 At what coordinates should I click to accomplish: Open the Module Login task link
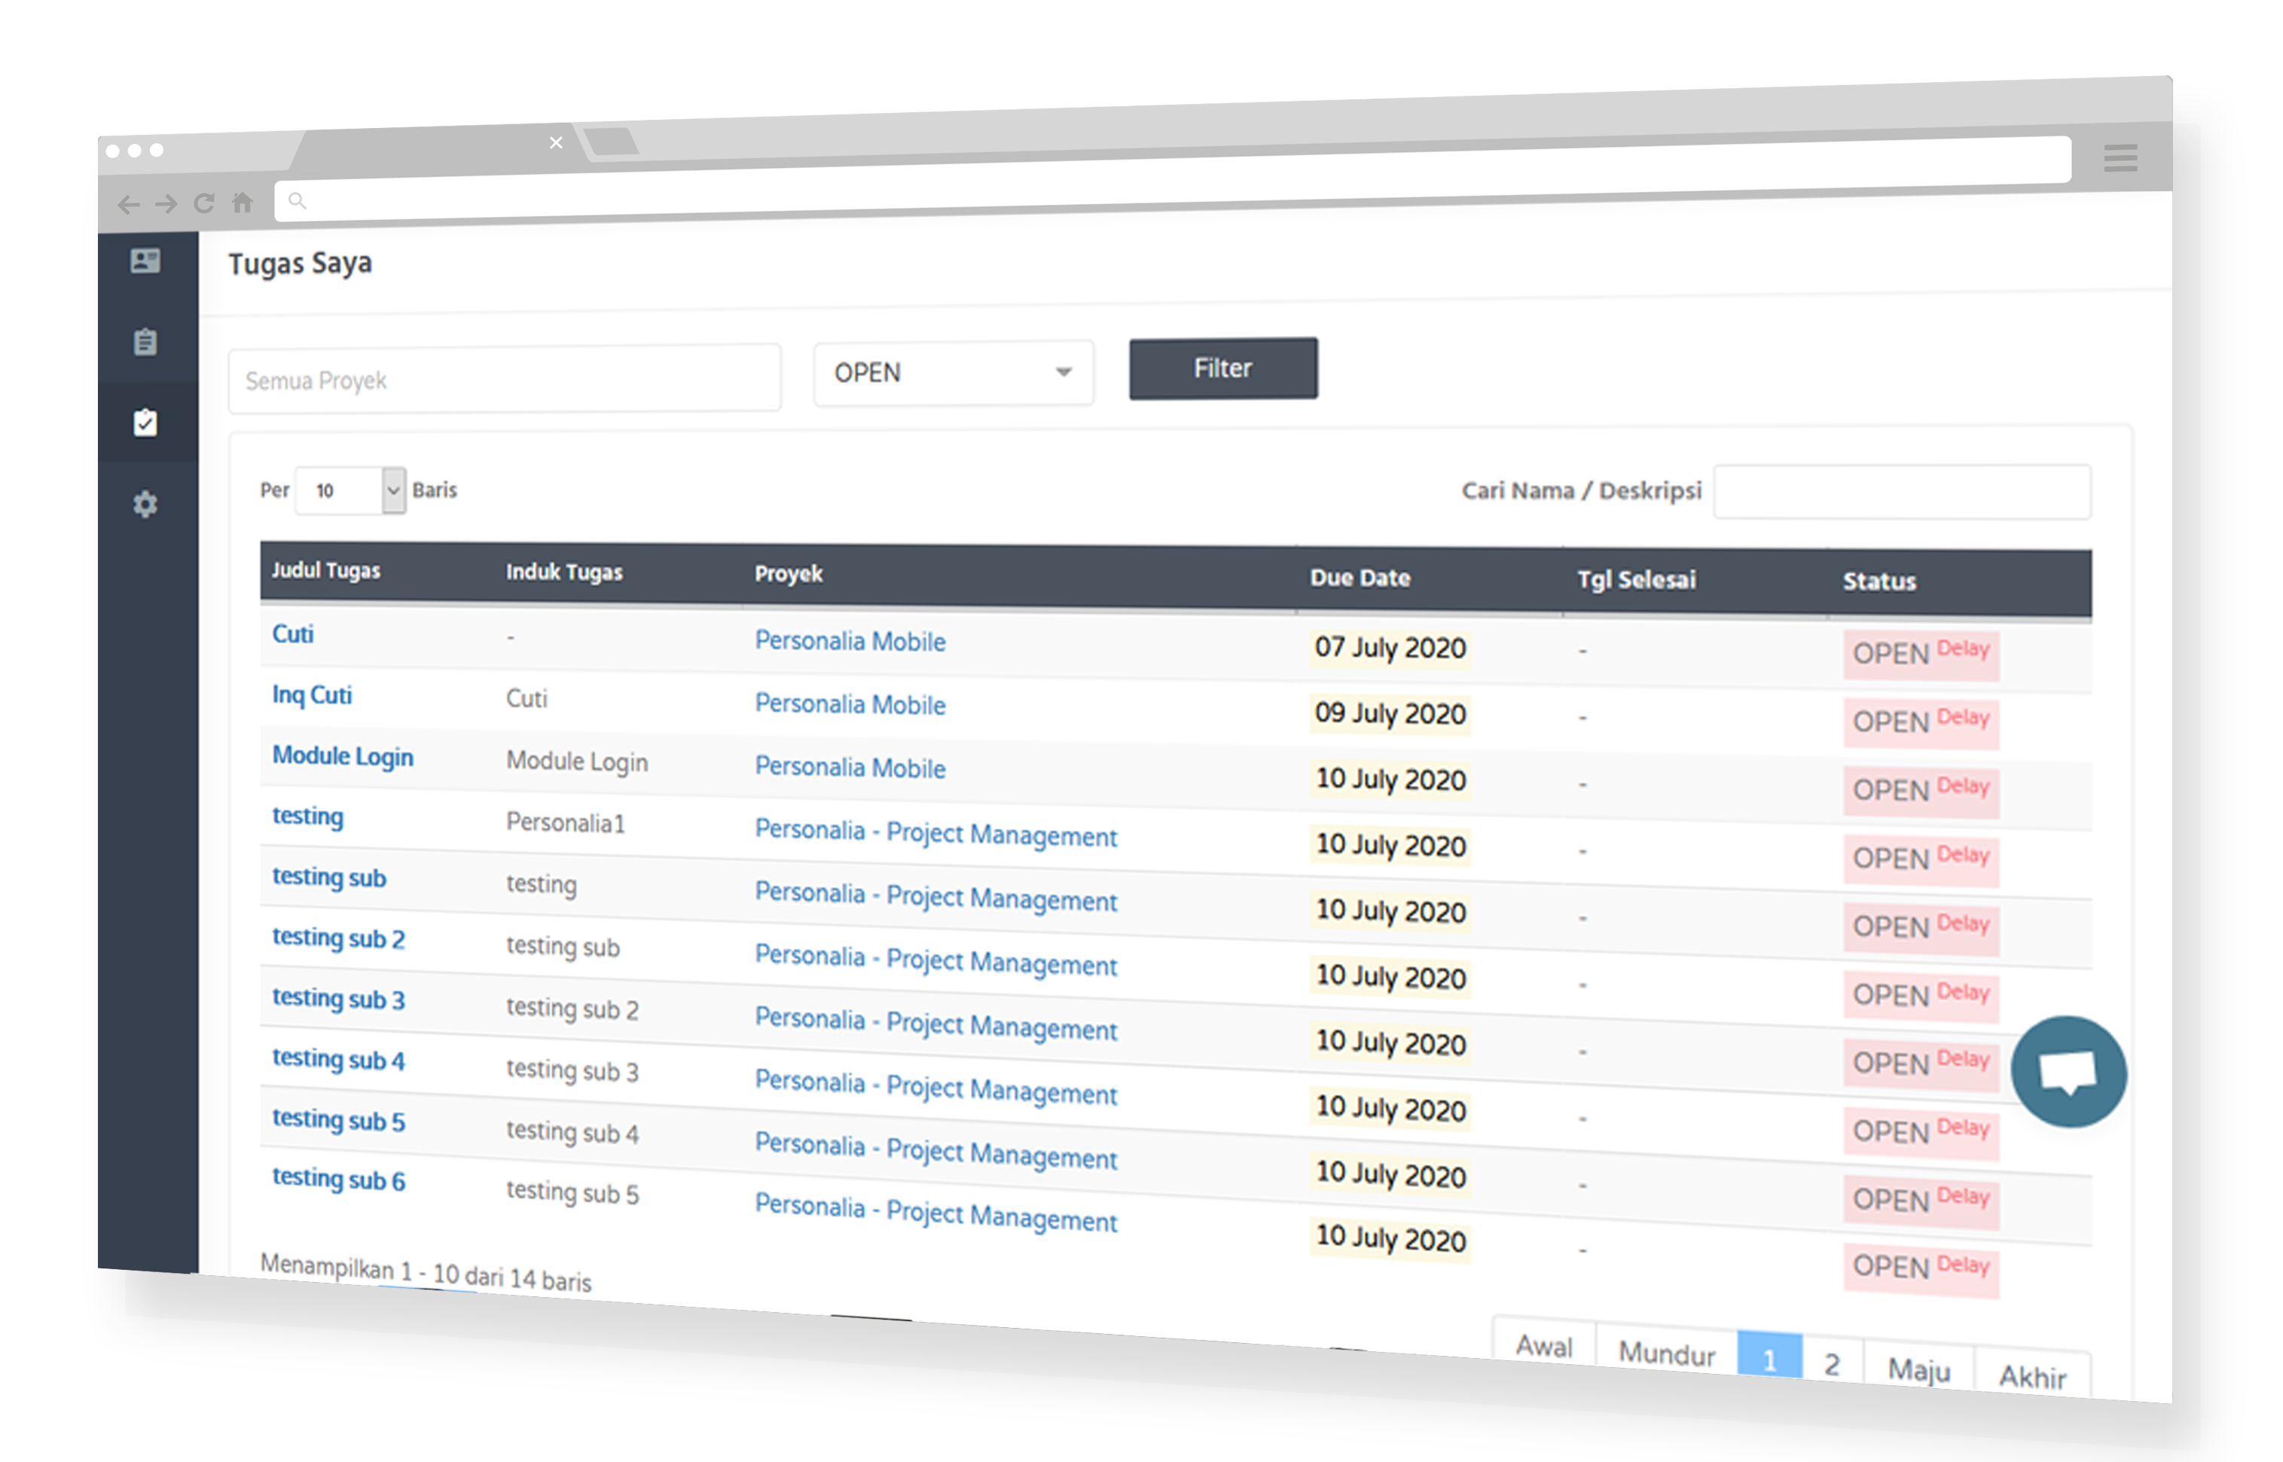[x=343, y=757]
